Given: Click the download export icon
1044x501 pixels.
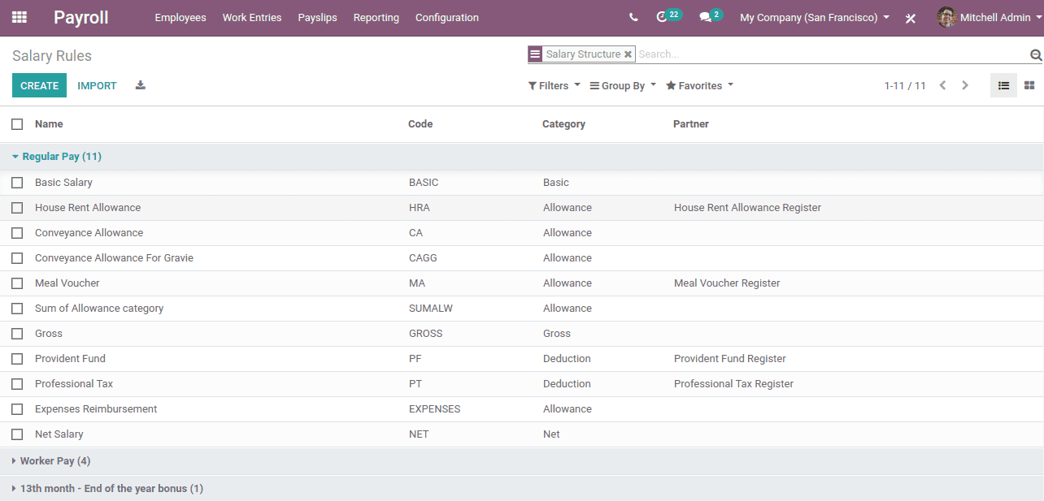Looking at the screenshot, I should point(140,85).
